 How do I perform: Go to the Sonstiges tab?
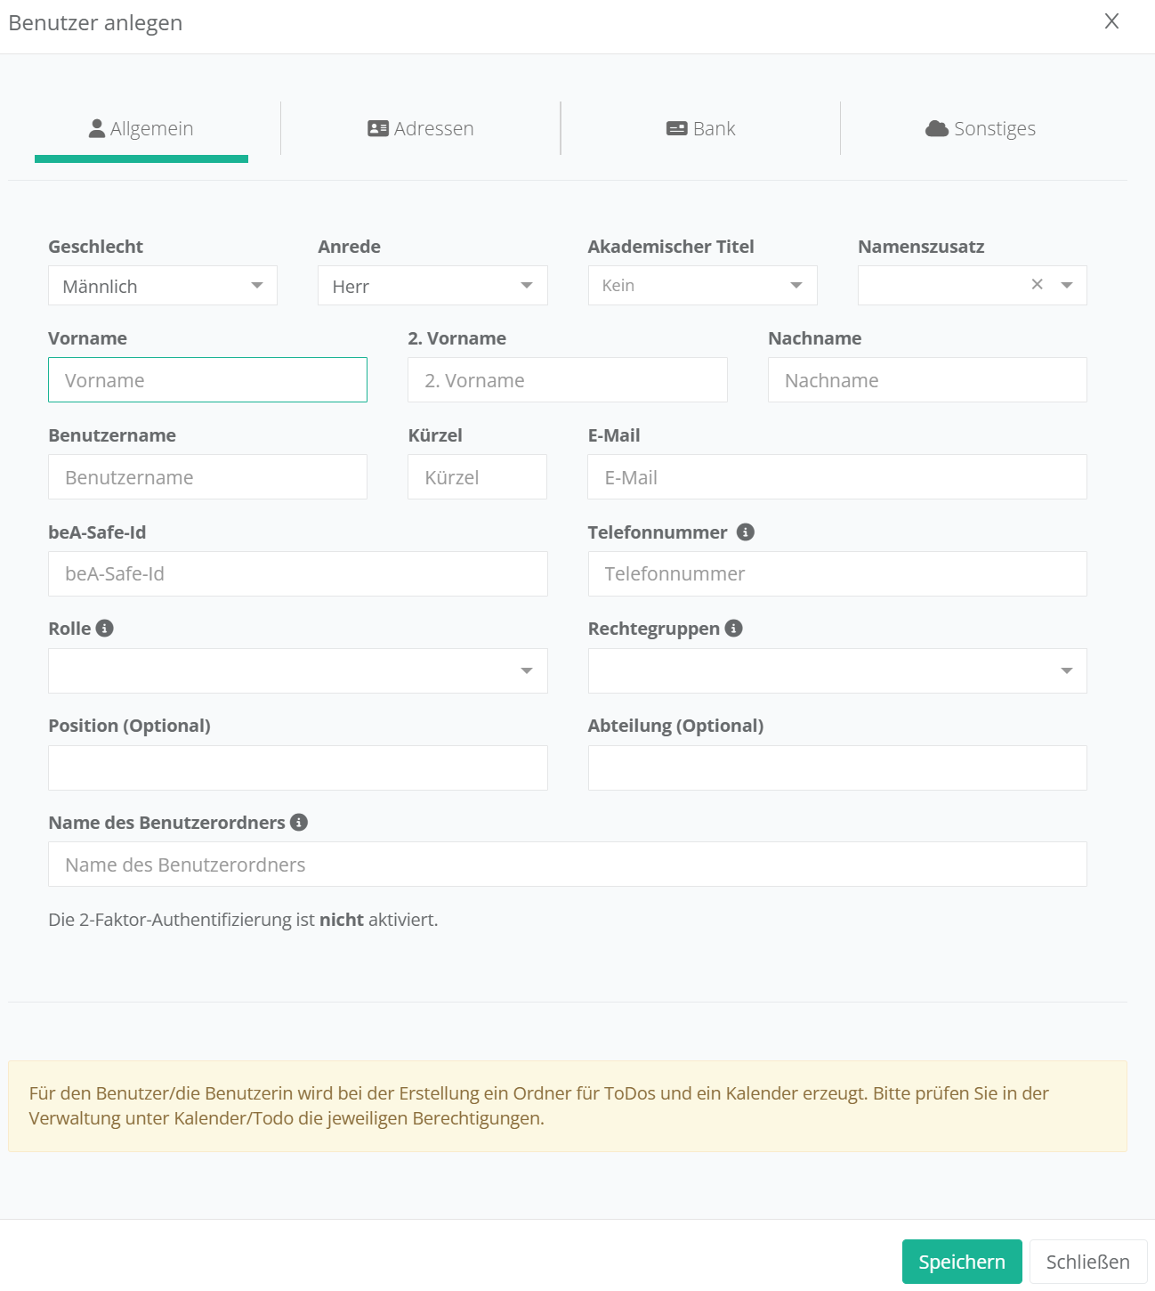981,128
